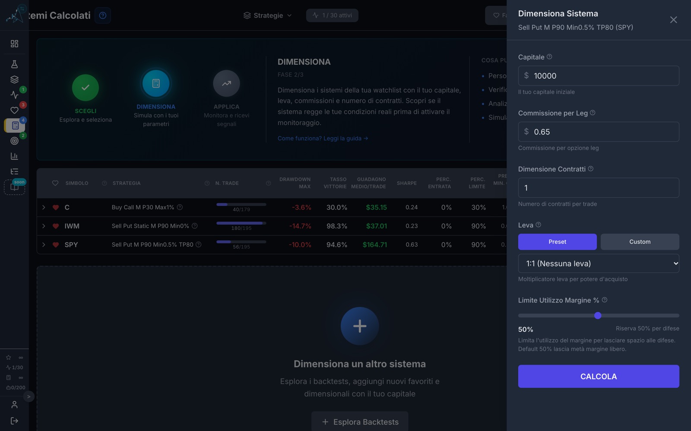Click the APPLICA step circle
This screenshot has height=431, width=691.
tap(226, 83)
